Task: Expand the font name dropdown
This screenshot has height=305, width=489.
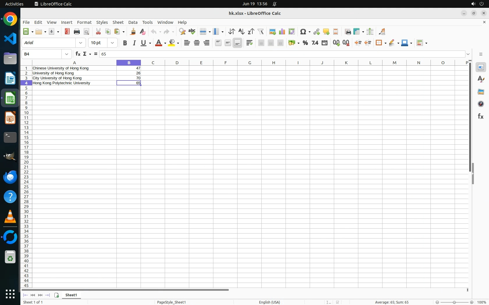Action: pyautogui.click(x=81, y=43)
